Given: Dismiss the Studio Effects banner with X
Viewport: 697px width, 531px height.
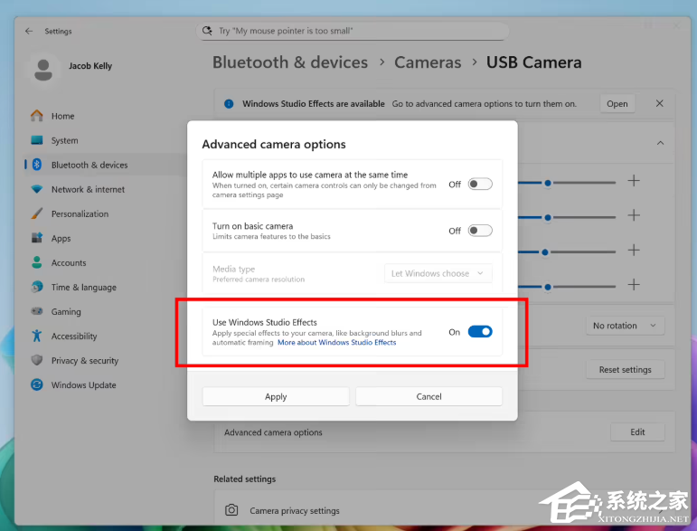Looking at the screenshot, I should pyautogui.click(x=660, y=103).
